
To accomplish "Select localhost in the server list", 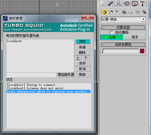I will [14, 41].
